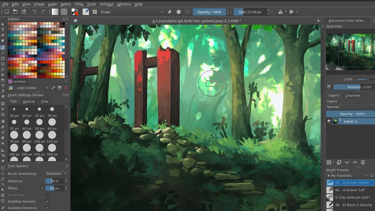Viewport: 375px width, 211px height.
Task: Open the Filter menu
Action: (x=79, y=4)
